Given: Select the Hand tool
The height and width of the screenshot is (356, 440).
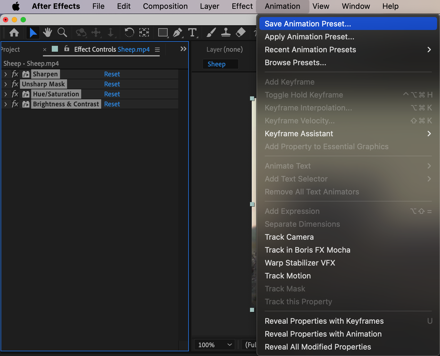Looking at the screenshot, I should click(x=47, y=32).
